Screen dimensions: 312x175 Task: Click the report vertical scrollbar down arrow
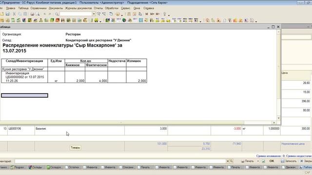pos(278,118)
